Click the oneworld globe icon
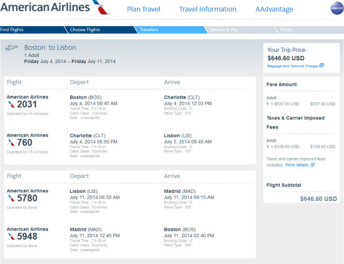 337,8
